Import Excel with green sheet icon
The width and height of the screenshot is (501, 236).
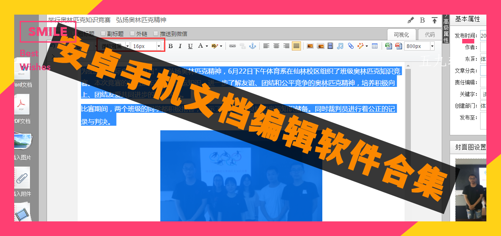[388, 46]
